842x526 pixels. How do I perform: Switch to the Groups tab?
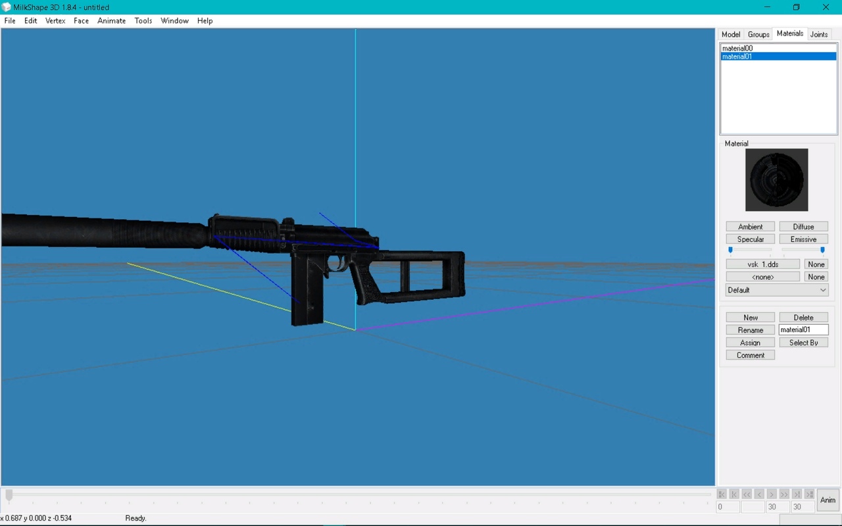758,34
